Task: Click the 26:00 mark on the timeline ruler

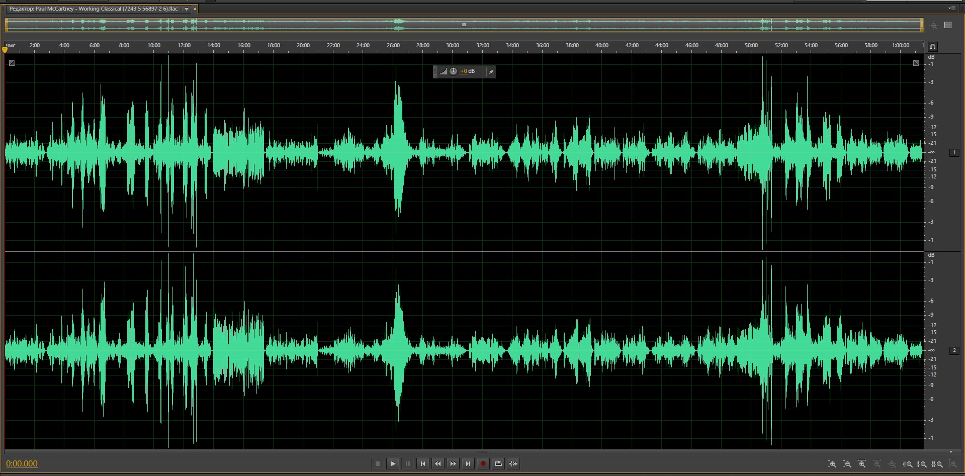Action: click(393, 46)
